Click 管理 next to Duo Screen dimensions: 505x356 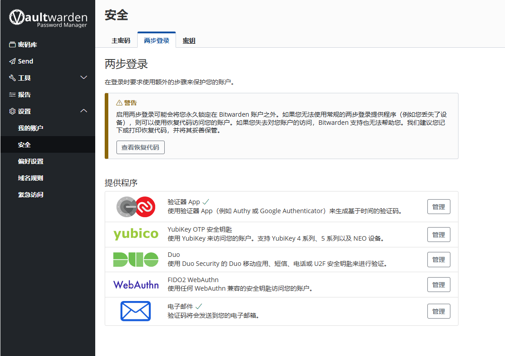438,259
